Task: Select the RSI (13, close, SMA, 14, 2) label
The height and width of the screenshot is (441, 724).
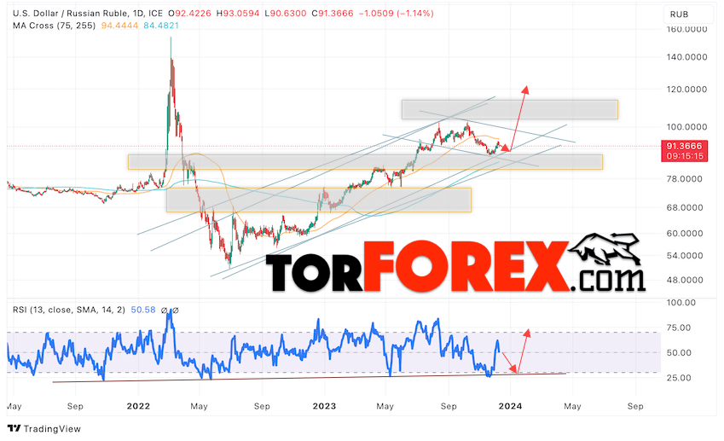Action: pyautogui.click(x=69, y=310)
